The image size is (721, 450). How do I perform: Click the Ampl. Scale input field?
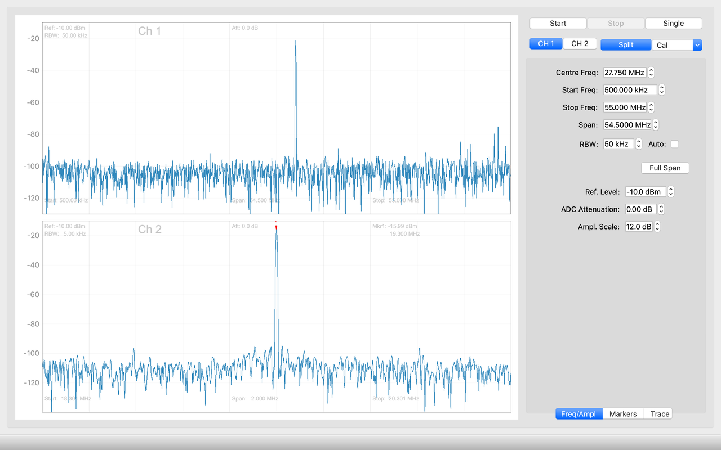[x=639, y=227]
